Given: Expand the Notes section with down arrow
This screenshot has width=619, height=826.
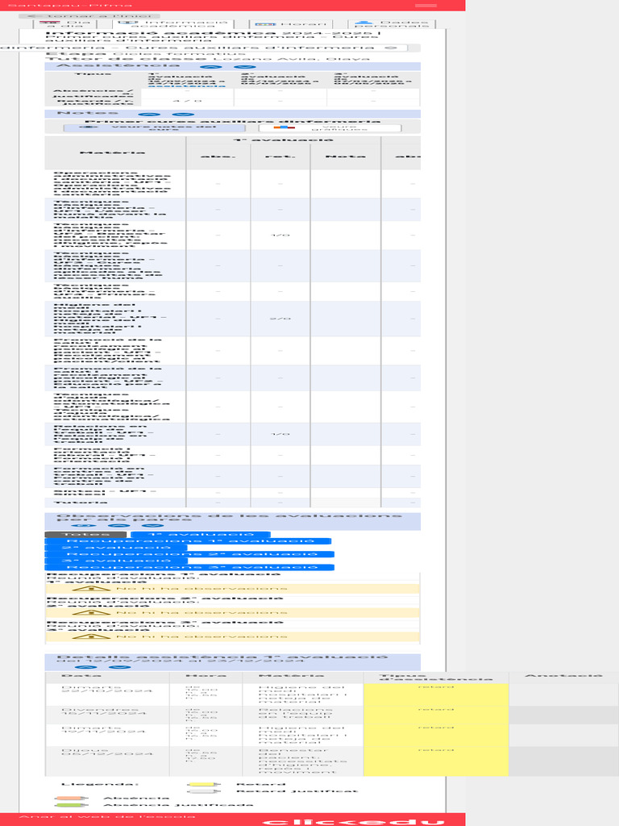Looking at the screenshot, I should tap(183, 115).
